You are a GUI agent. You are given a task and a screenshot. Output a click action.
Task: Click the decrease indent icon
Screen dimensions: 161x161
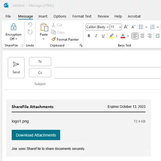click(x=157, y=36)
